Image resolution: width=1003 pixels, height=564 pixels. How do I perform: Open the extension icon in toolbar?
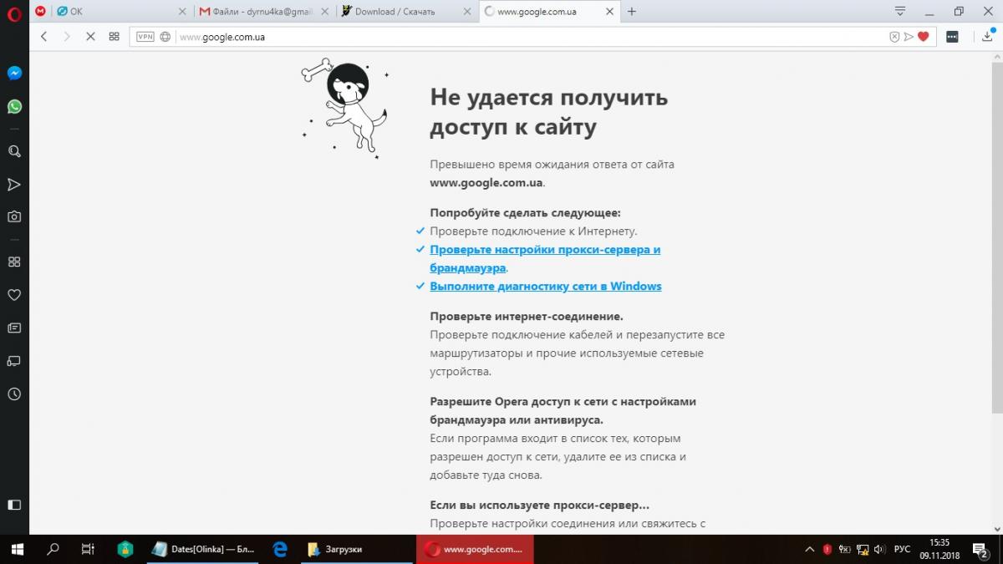952,37
